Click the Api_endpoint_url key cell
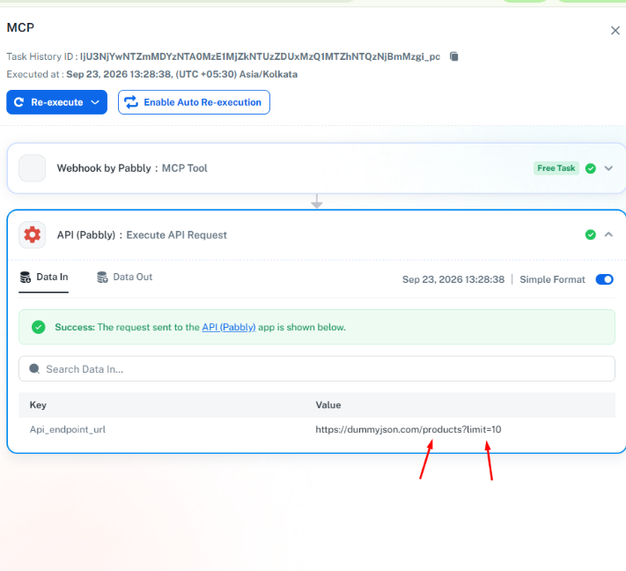626x571 pixels. coord(68,429)
